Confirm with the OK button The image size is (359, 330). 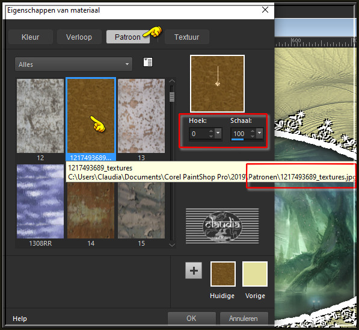point(192,319)
